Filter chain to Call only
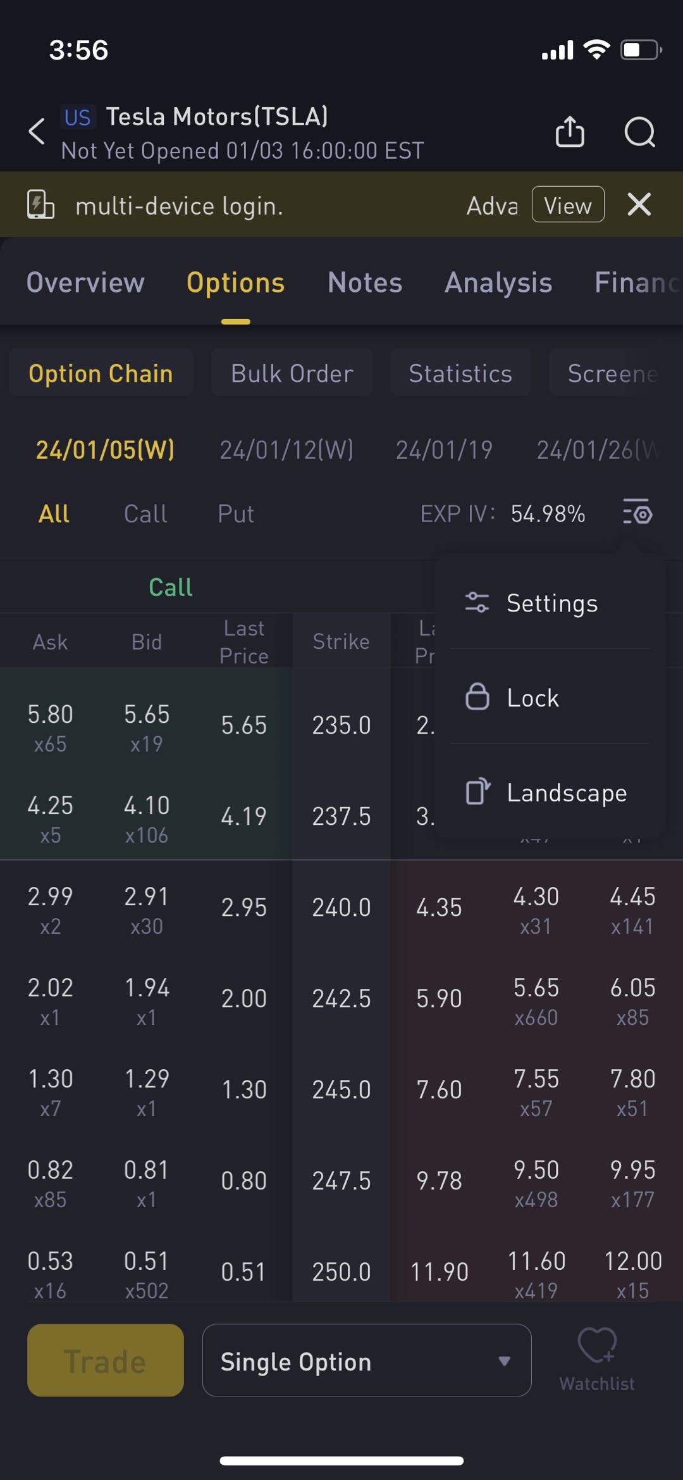The height and width of the screenshot is (1480, 683). (x=145, y=513)
